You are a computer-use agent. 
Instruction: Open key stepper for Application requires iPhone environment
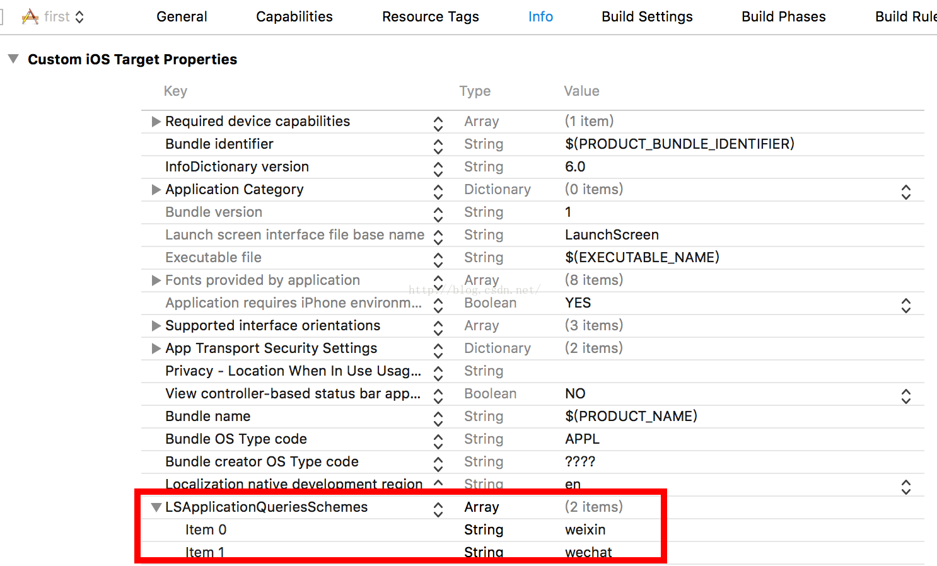point(438,305)
